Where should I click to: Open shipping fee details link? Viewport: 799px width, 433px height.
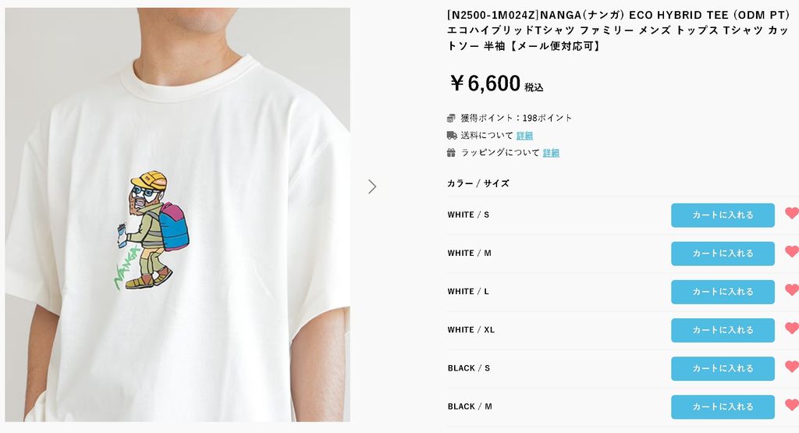pos(524,136)
